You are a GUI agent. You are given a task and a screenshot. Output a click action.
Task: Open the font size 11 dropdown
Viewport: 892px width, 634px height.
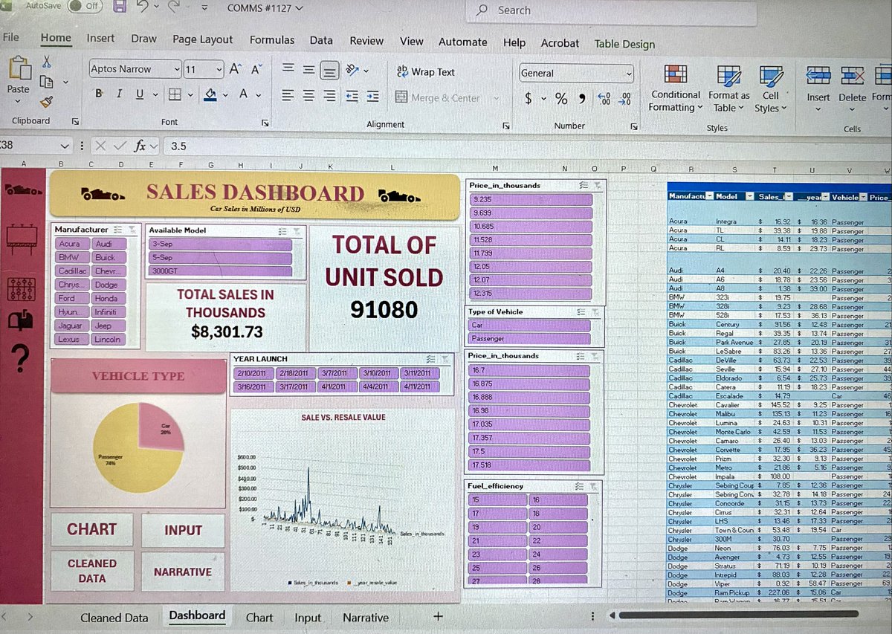click(x=219, y=69)
